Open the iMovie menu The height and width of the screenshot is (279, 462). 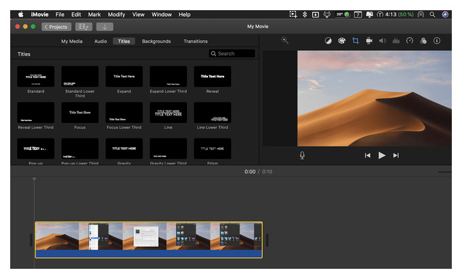39,14
